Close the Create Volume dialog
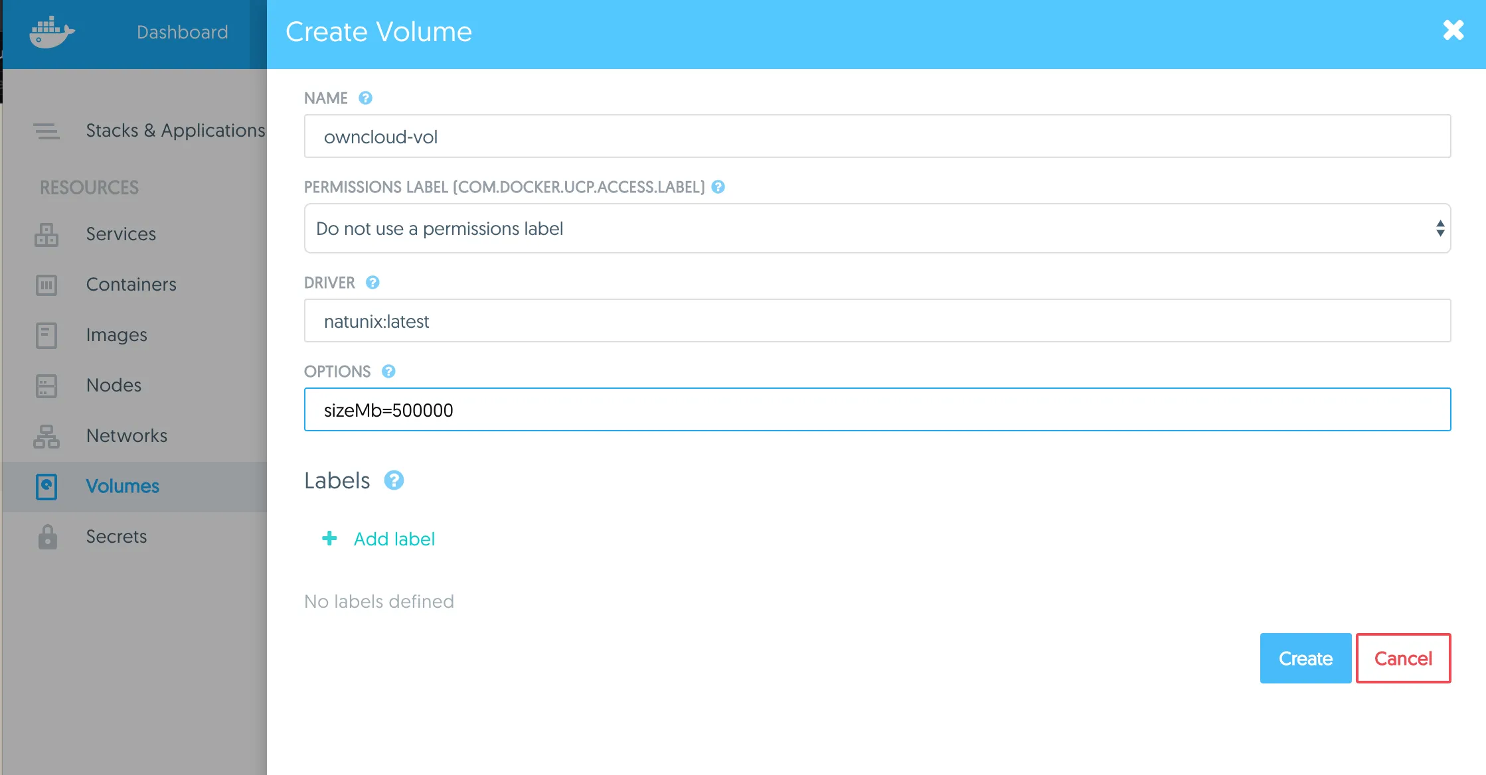The image size is (1486, 775). click(1453, 30)
